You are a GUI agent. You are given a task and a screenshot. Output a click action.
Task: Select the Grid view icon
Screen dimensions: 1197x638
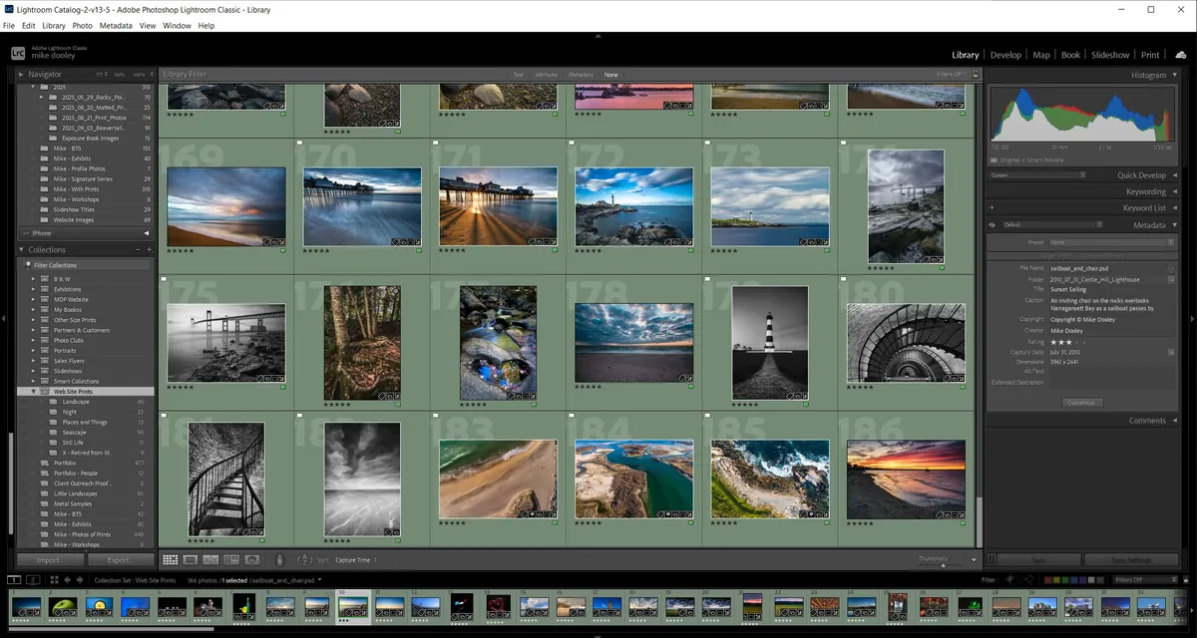coord(172,559)
